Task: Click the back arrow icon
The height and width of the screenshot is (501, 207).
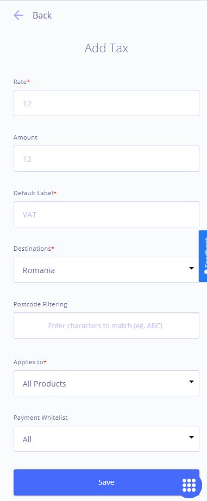Action: [x=18, y=15]
